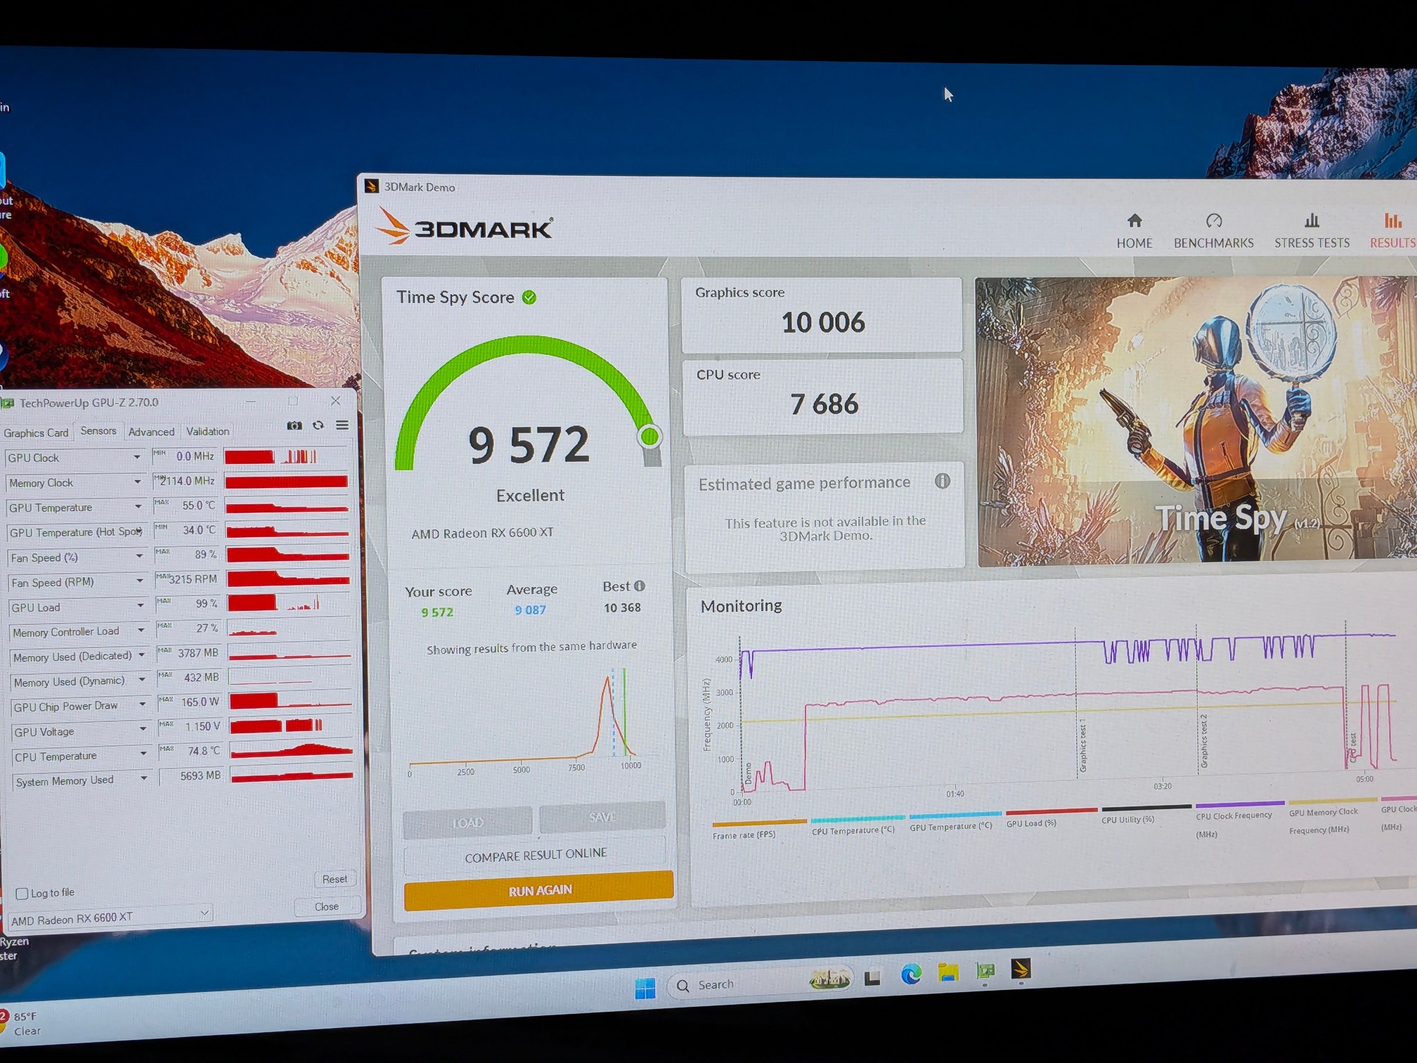Expand the GPU Clock sensor dropdown
This screenshot has height=1063, width=1417.
point(137,457)
